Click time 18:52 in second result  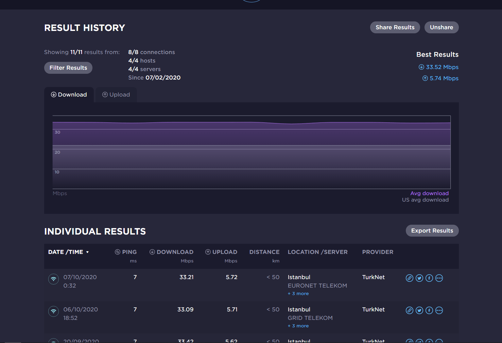coord(70,318)
